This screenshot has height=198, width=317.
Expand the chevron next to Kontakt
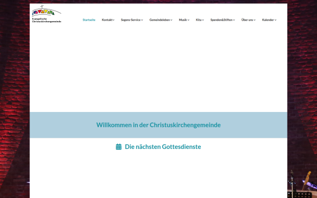114,20
